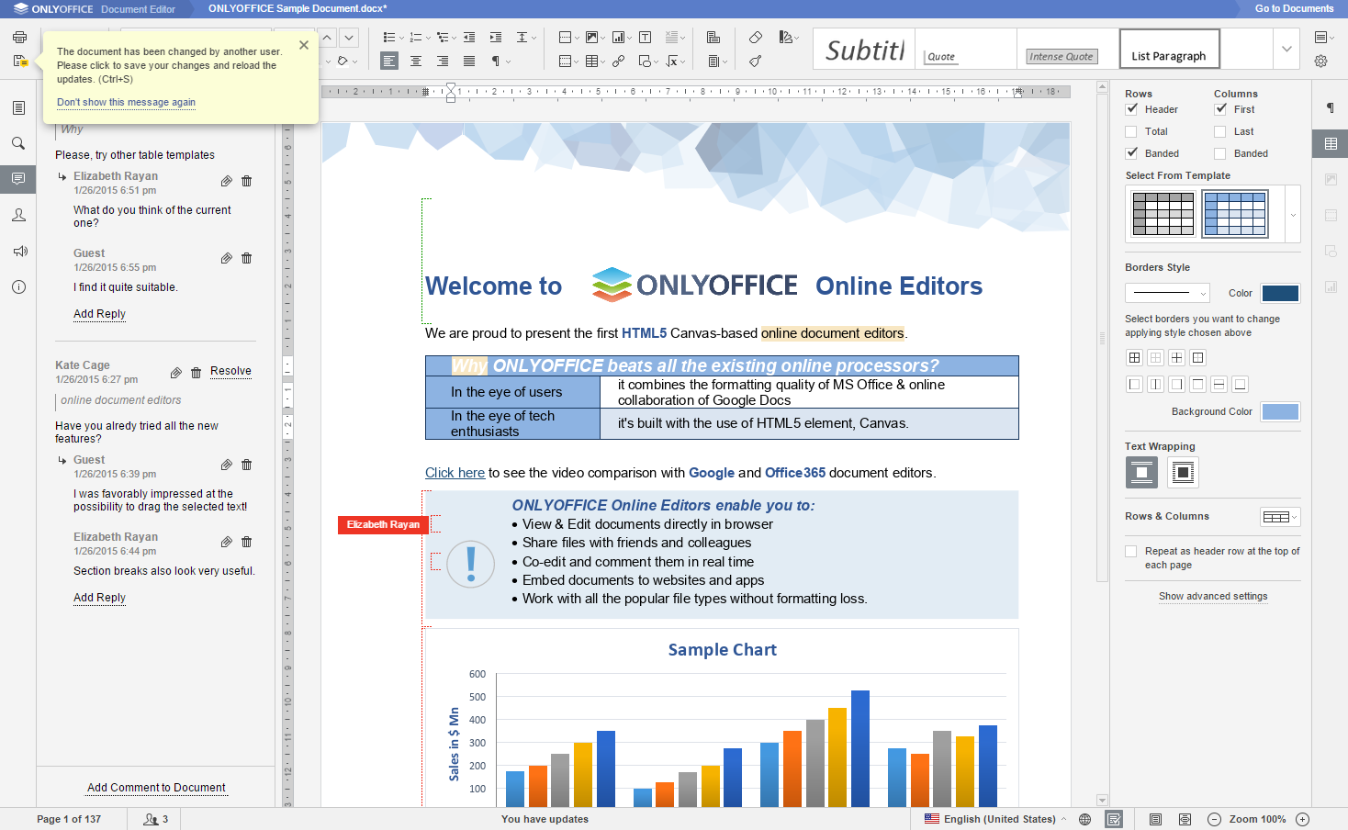Viewport: 1348px width, 830px height.
Task: Click the Fit Width icon in status bar
Action: pos(1185,819)
